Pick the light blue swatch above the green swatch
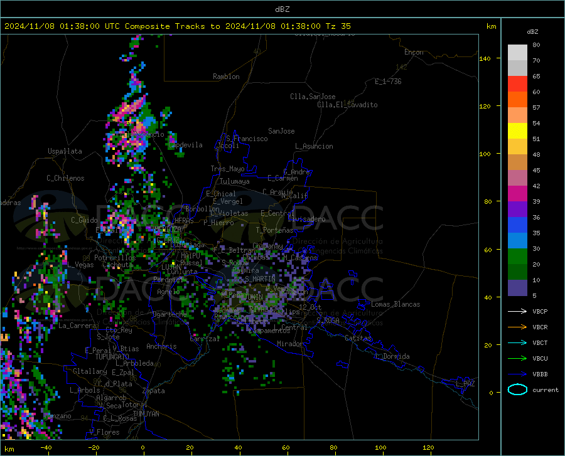The image size is (565, 456). click(517, 241)
